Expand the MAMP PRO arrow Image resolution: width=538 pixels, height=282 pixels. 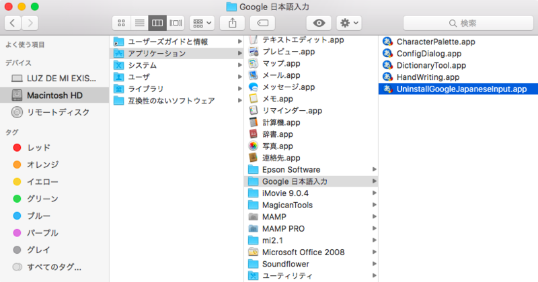pyautogui.click(x=374, y=228)
